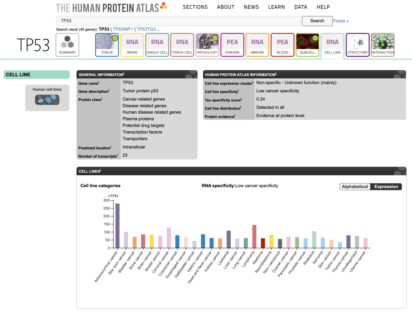Screen dimensions: 412x312
Task: Click the Neuroblastoma bar
Action: pos(272,241)
